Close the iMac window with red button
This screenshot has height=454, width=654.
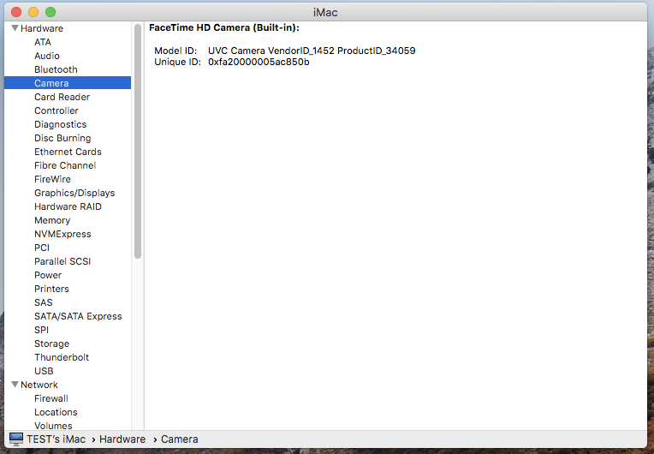point(16,12)
